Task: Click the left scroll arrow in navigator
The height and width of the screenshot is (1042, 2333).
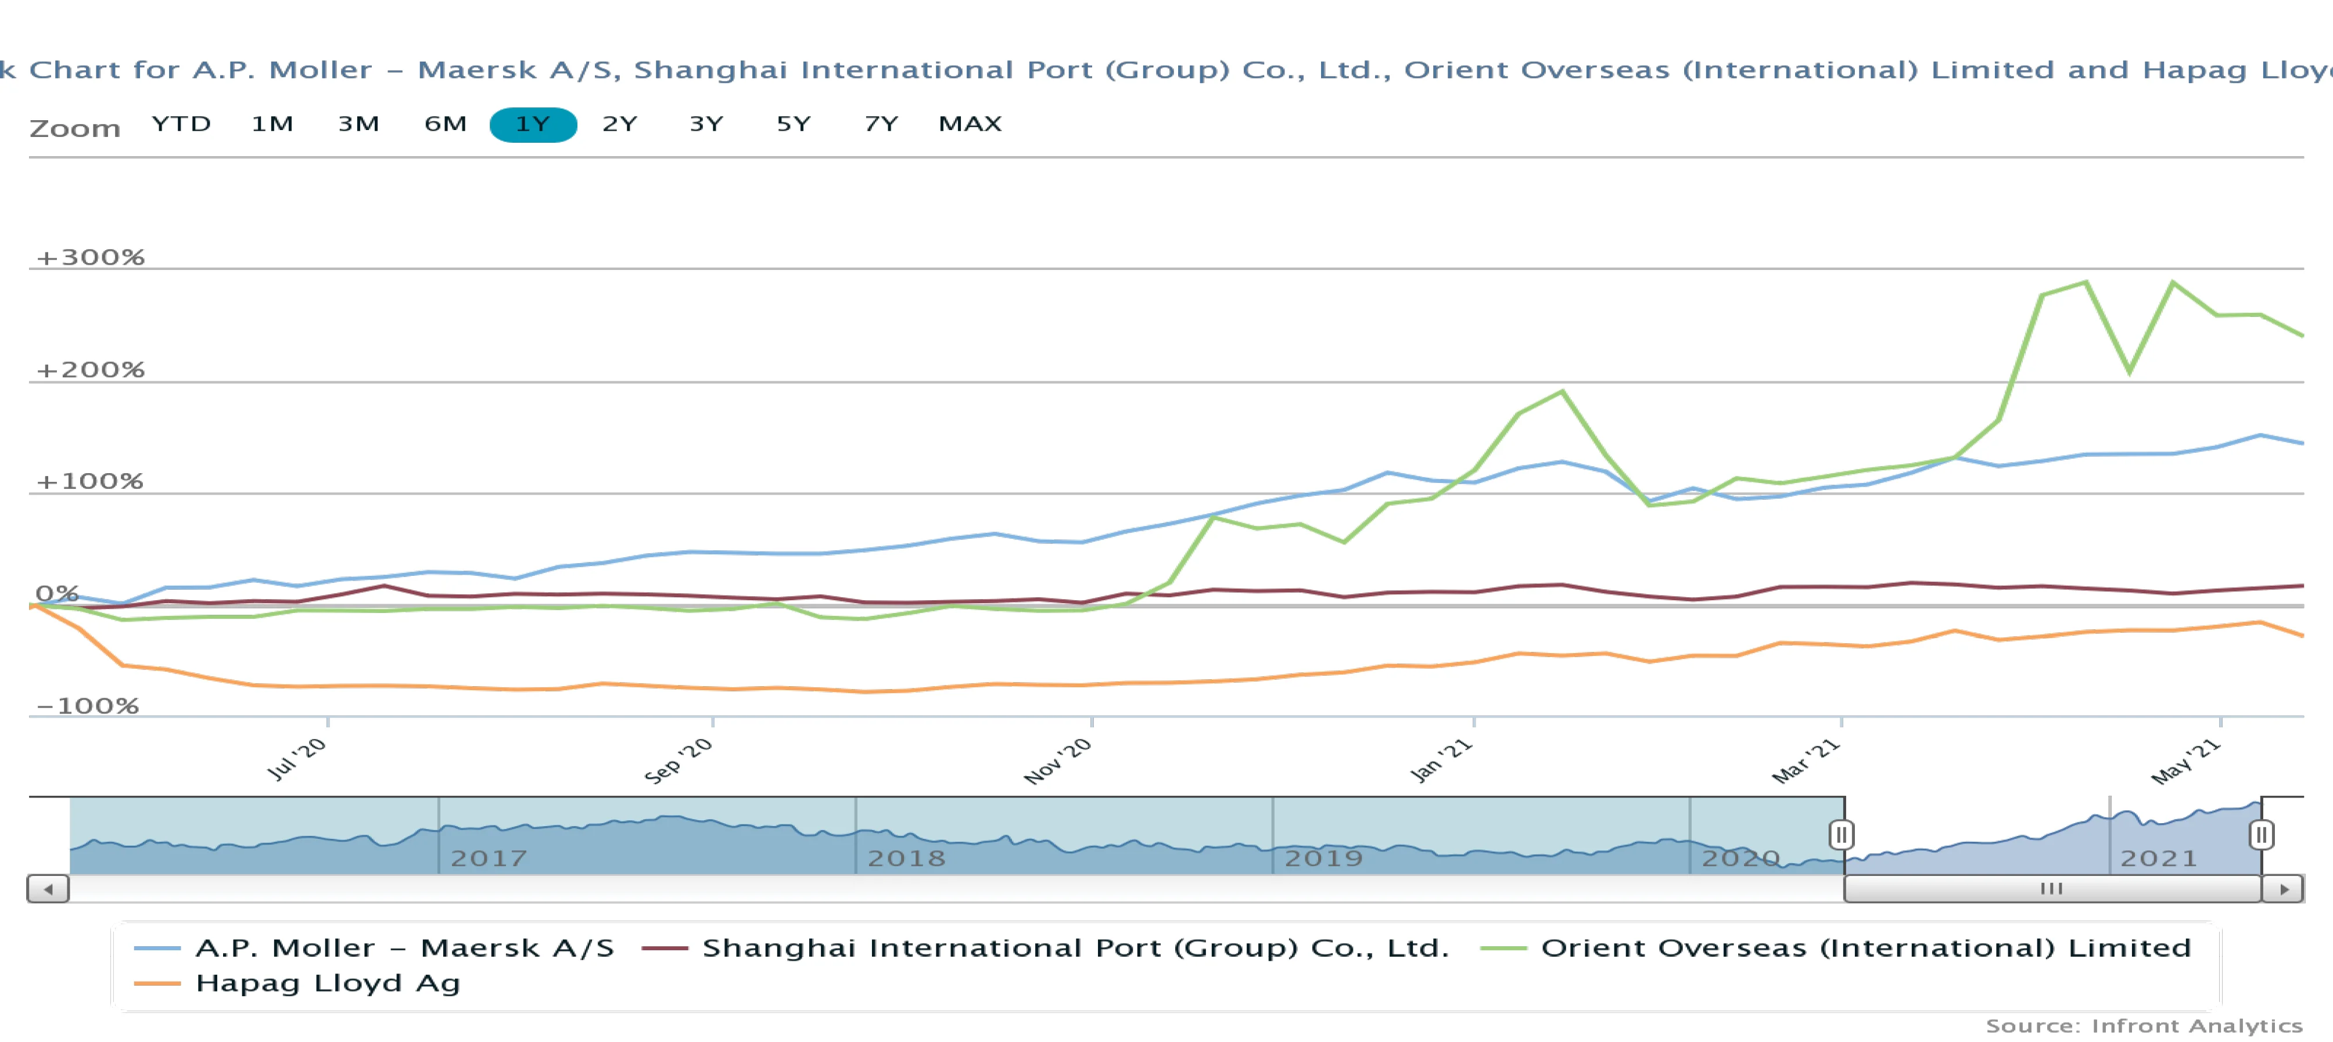Action: tap(48, 888)
